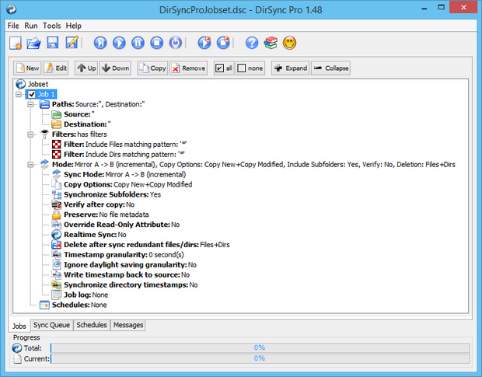Select Override Read-Only Attribute row
Viewport: 482px width, 377px height.
pos(116,225)
